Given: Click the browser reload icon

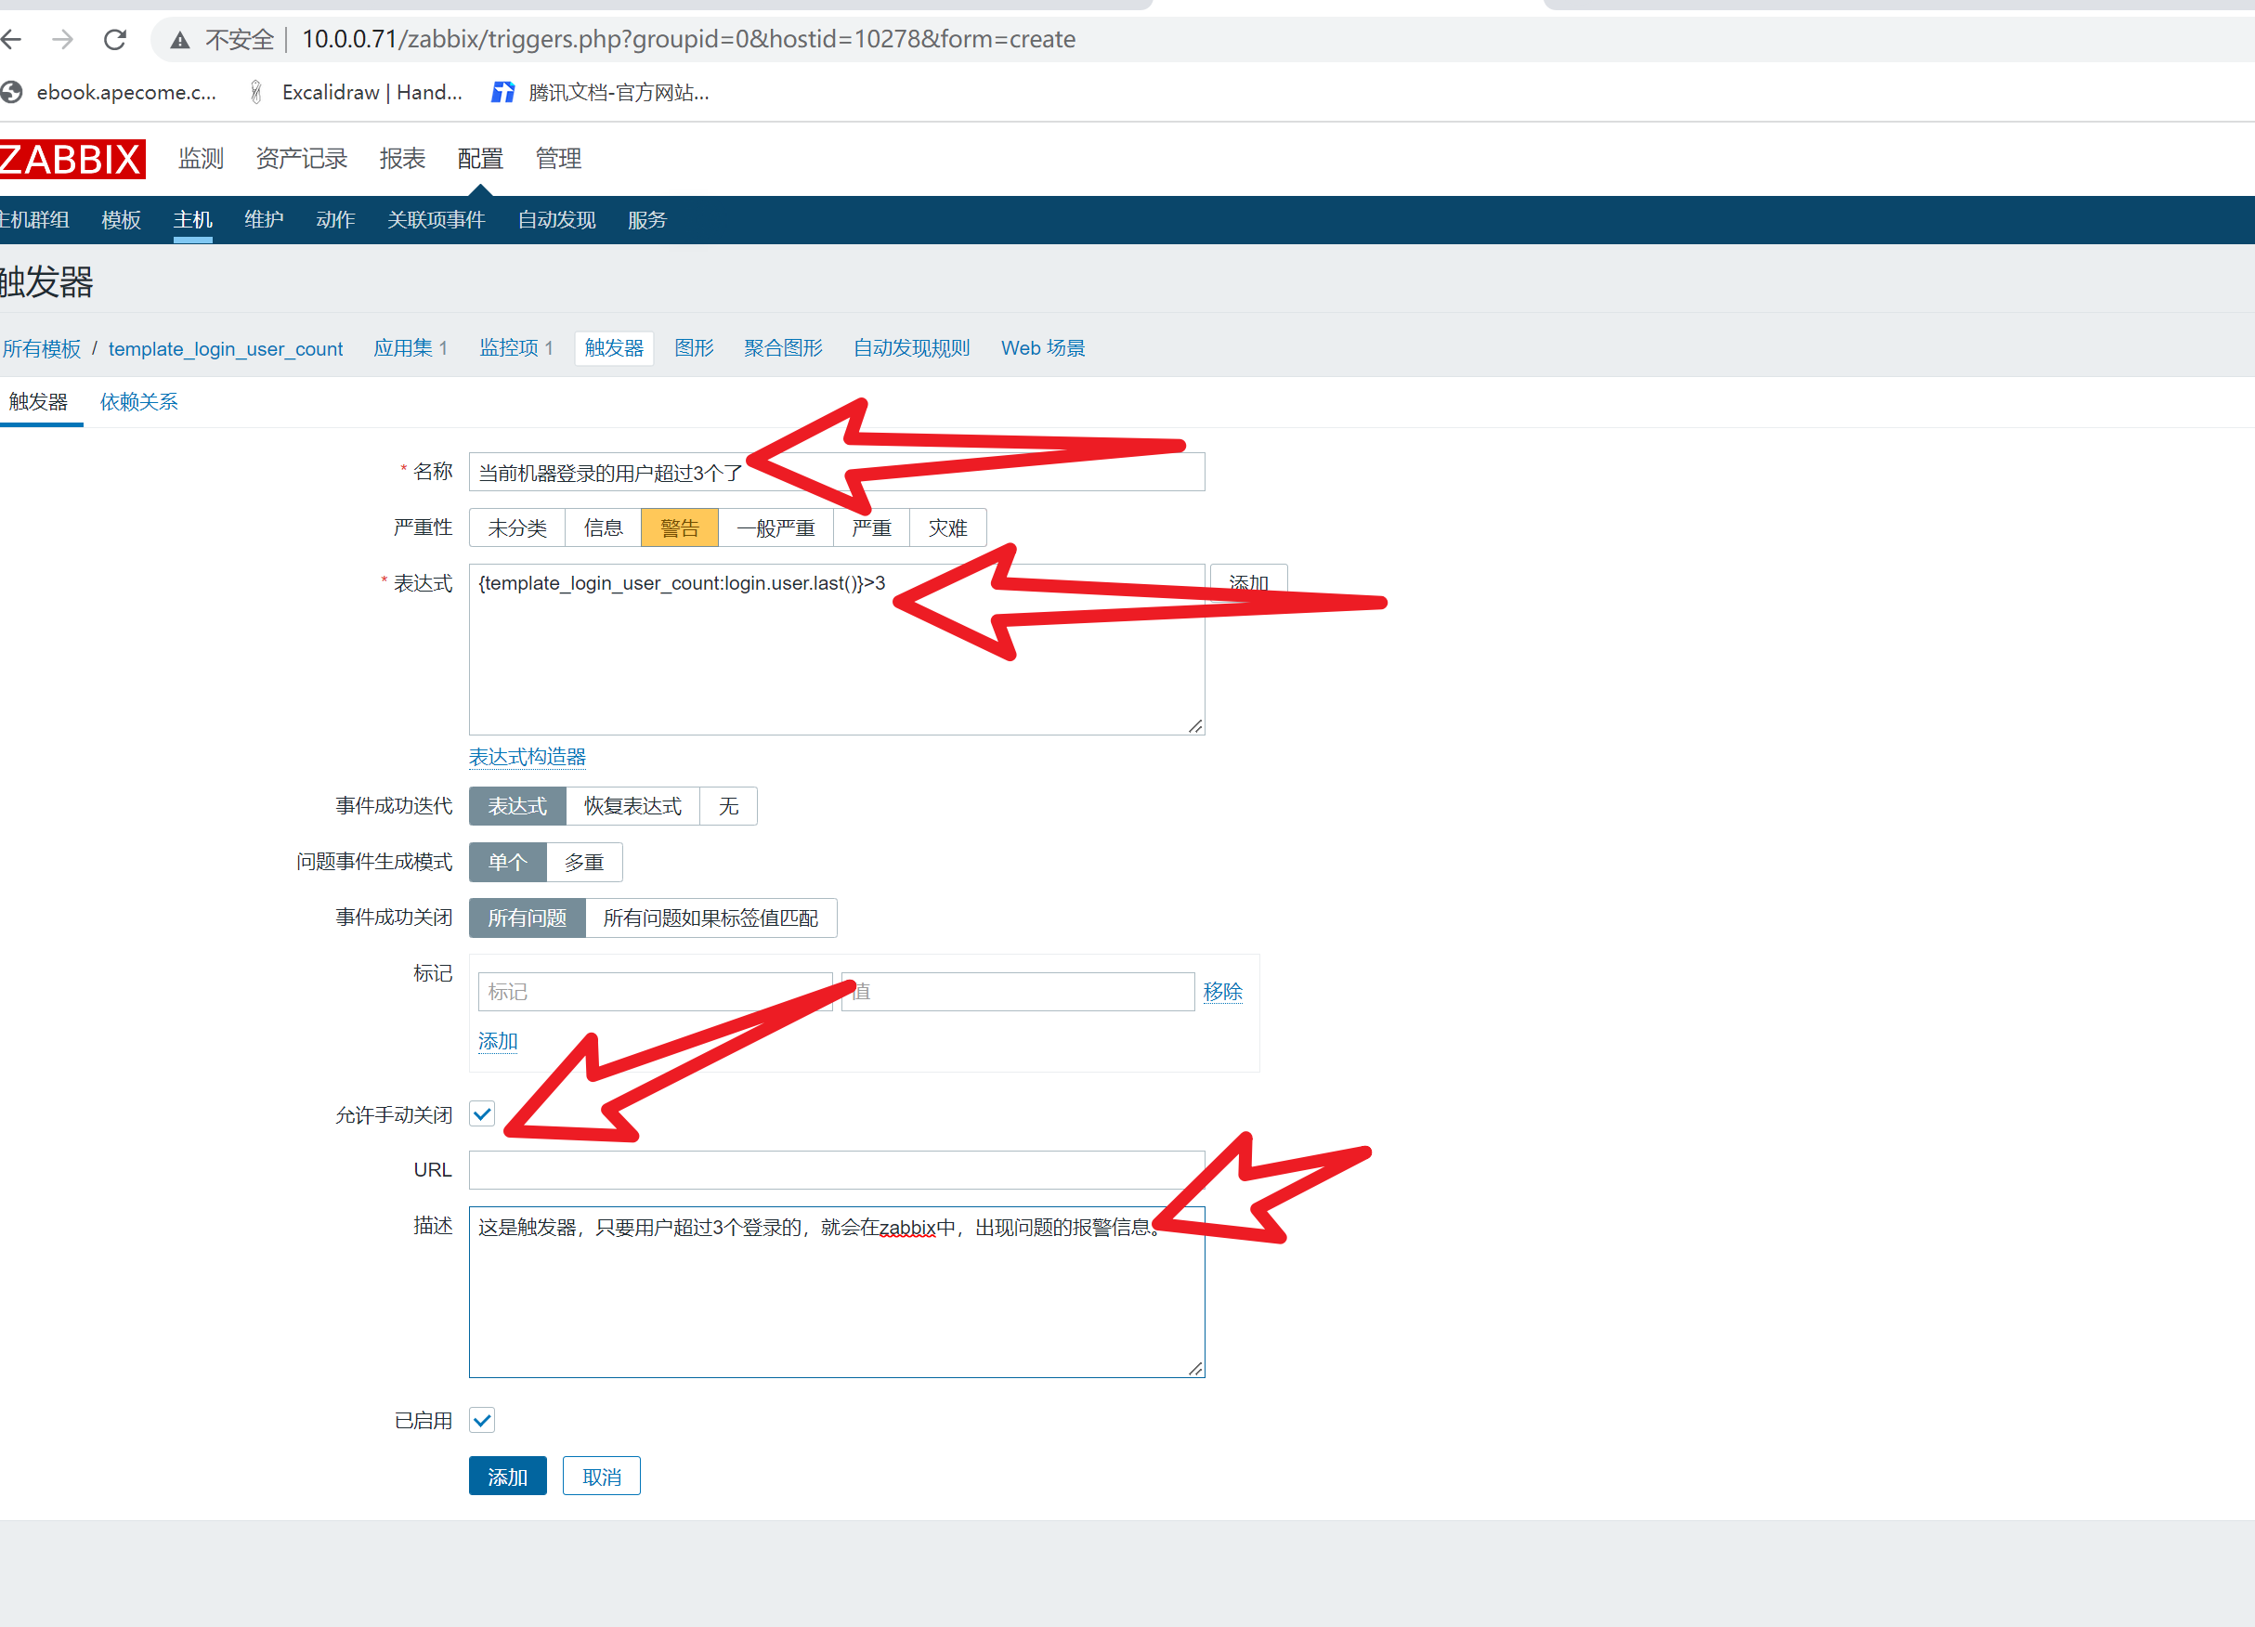Looking at the screenshot, I should point(115,40).
